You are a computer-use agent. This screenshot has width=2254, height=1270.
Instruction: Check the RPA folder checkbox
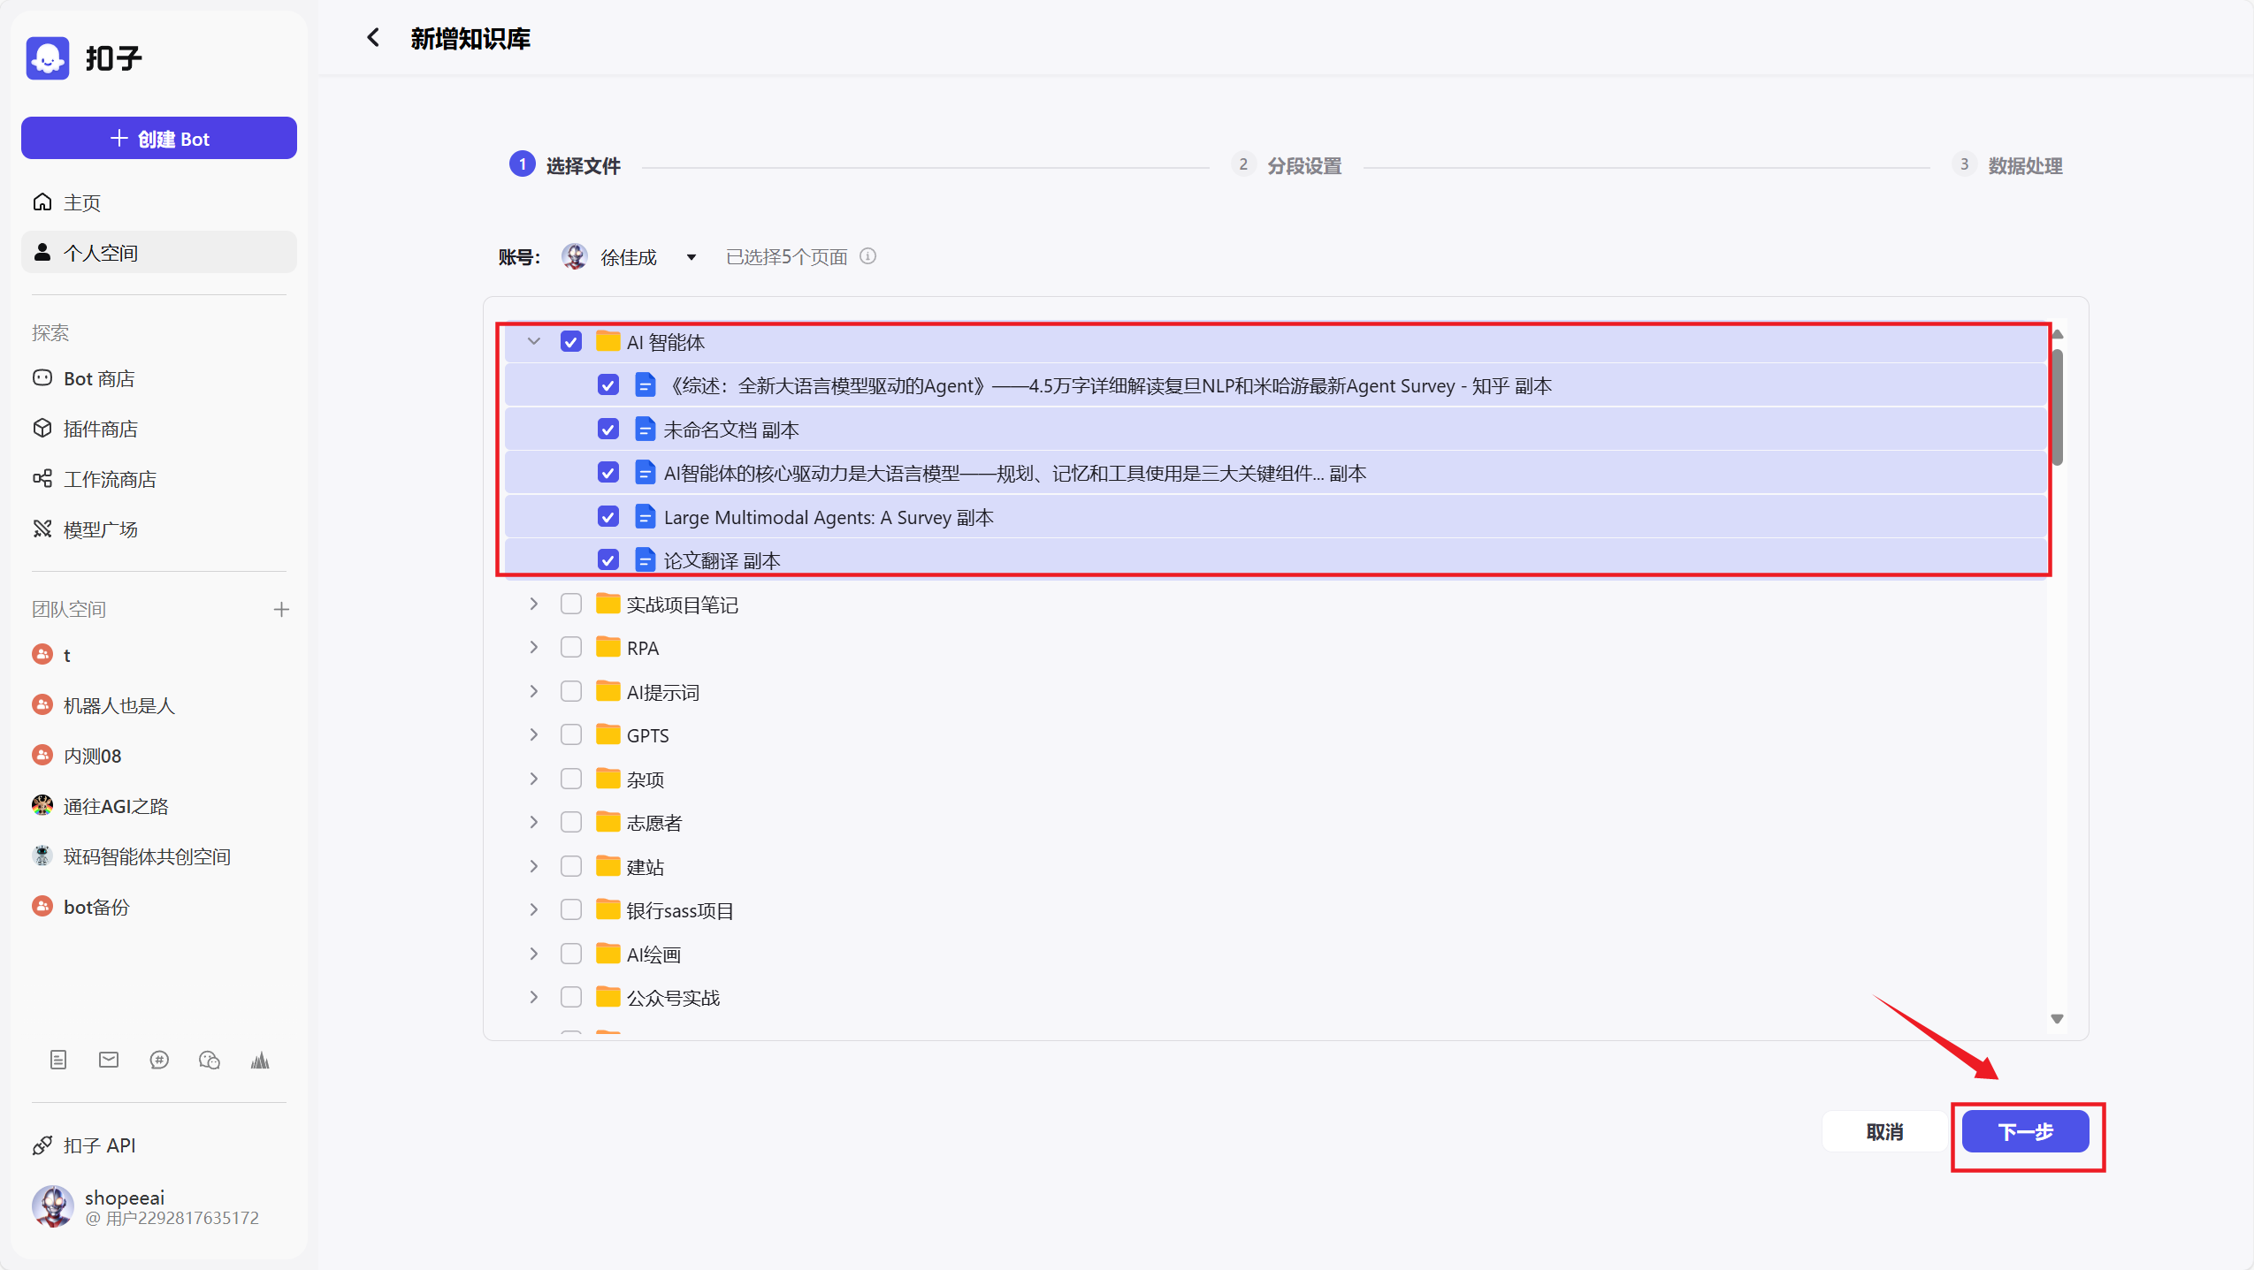coord(571,648)
